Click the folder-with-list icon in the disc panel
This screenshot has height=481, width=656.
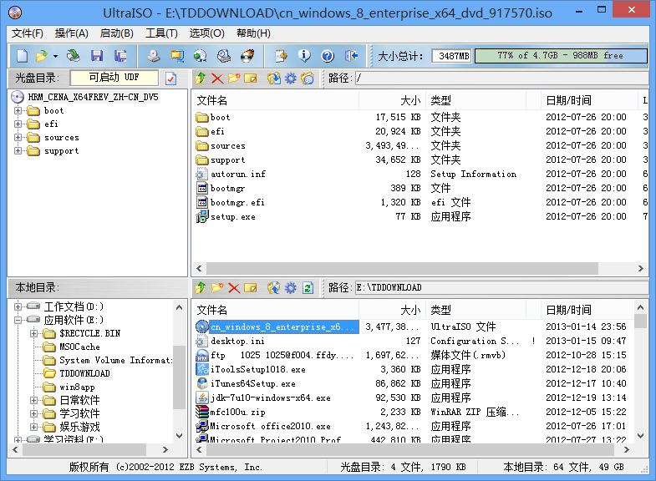307,78
